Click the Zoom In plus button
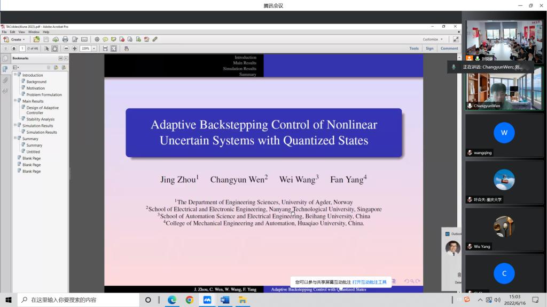547x307 pixels. click(x=74, y=49)
